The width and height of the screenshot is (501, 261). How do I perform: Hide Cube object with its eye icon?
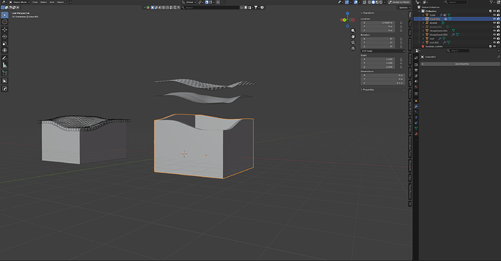click(494, 15)
